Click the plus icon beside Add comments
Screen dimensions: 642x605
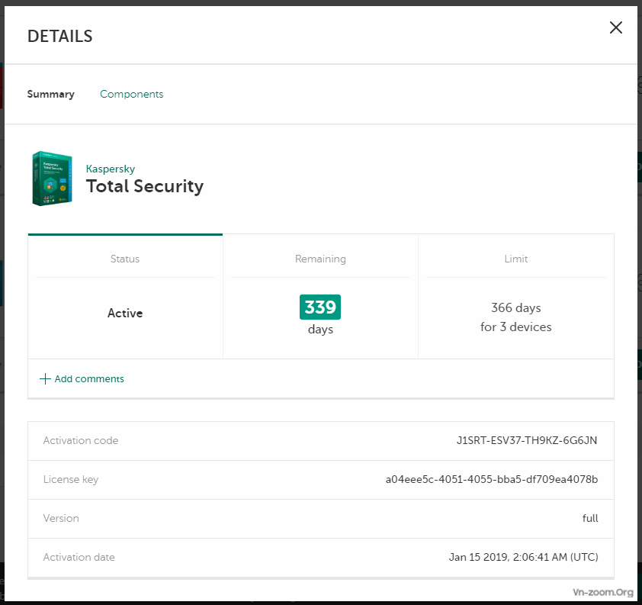[45, 379]
